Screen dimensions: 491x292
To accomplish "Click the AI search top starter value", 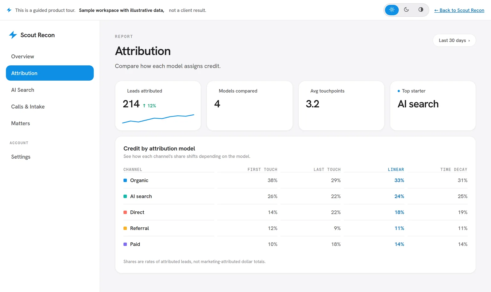I will 418,104.
